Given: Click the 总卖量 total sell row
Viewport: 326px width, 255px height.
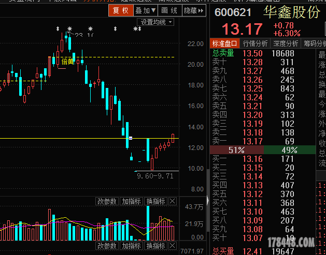Looking at the screenshot, I should 263,53.
